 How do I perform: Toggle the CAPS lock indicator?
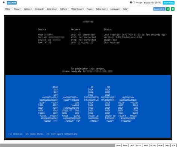pyautogui.click(x=167, y=146)
